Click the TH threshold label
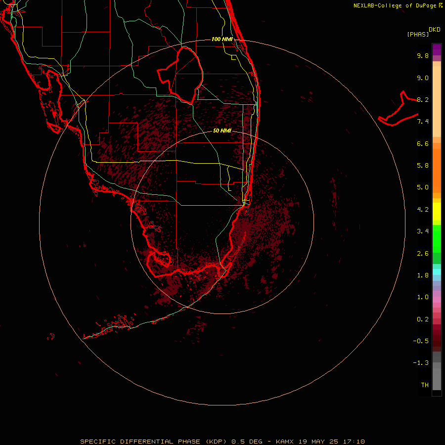This screenshot has height=445, width=445. pyautogui.click(x=425, y=385)
